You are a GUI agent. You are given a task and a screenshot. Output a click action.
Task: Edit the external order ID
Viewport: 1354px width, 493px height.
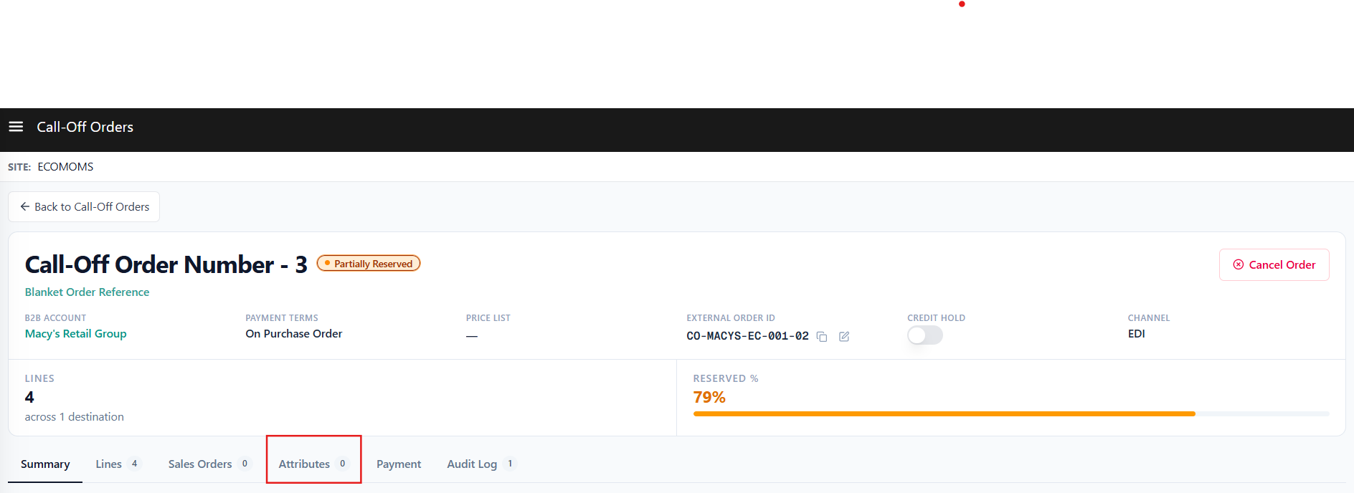(844, 337)
